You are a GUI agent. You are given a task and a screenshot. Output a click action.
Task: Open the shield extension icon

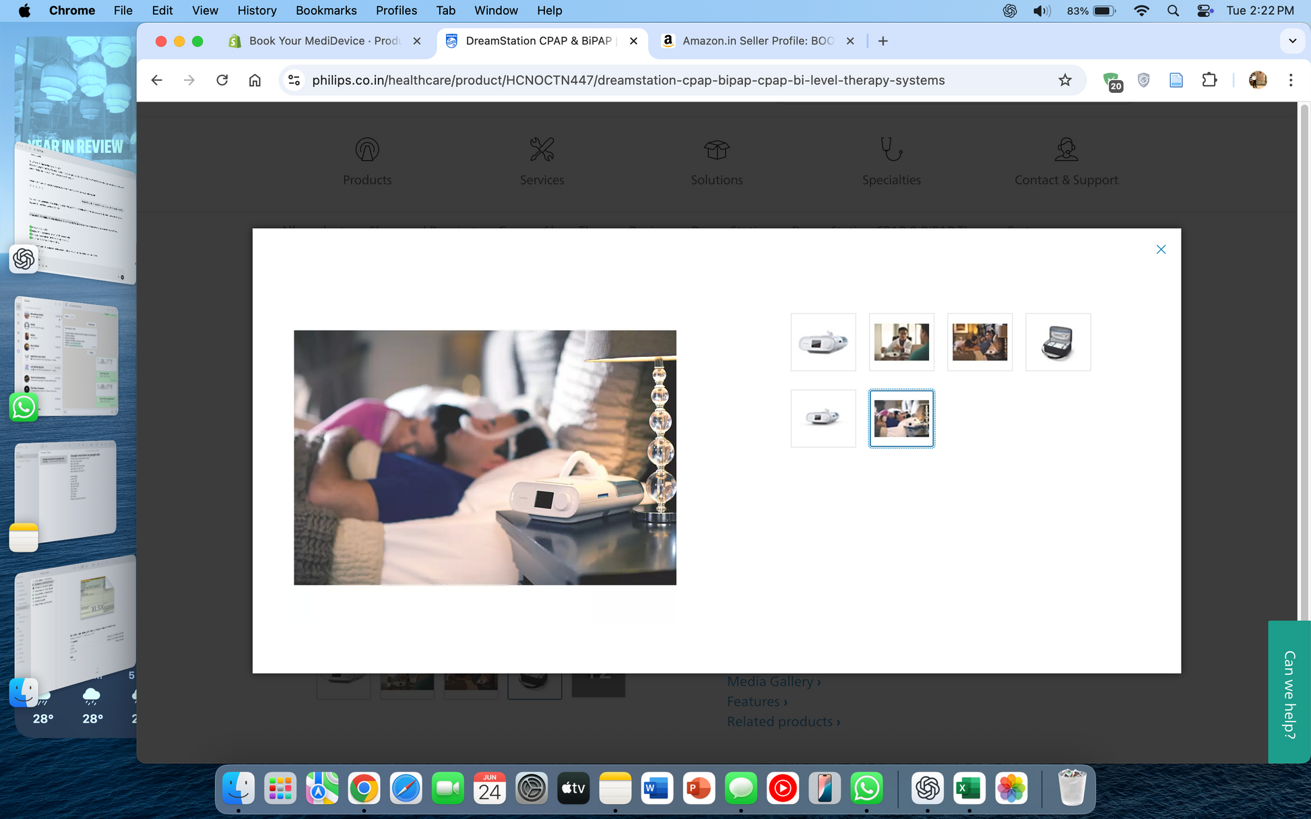pyautogui.click(x=1143, y=80)
